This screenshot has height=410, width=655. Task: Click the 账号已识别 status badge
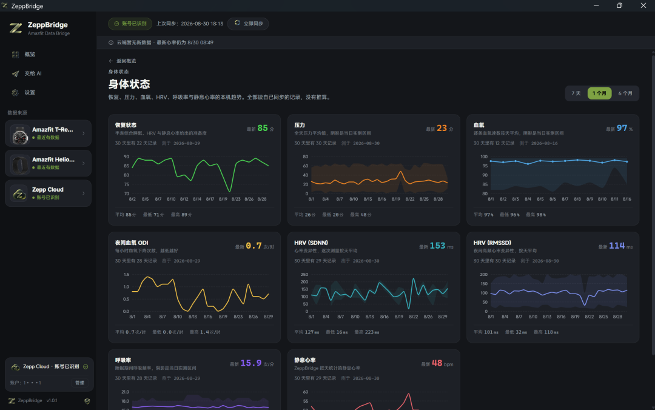(x=130, y=24)
